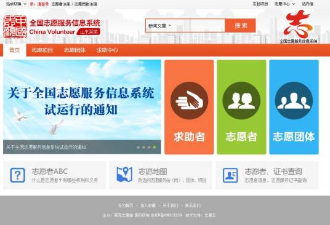Viewport: 330px width, 225px height.
Task: Open the 志愿项目 navigation tab
Action: (x=42, y=50)
